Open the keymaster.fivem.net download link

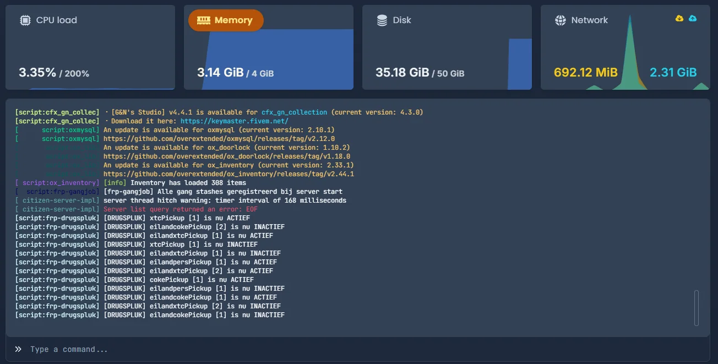click(x=235, y=121)
